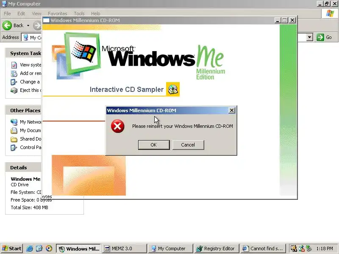339x254 pixels.
Task: Click the Forward arrow in My Computer
Action: [x=37, y=25]
